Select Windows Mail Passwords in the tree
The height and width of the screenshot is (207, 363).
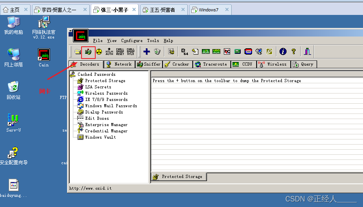tap(111, 106)
